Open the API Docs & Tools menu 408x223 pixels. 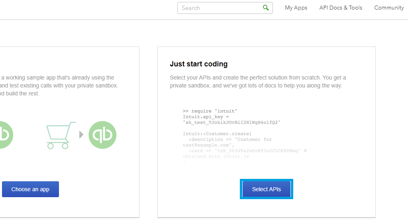(x=341, y=8)
